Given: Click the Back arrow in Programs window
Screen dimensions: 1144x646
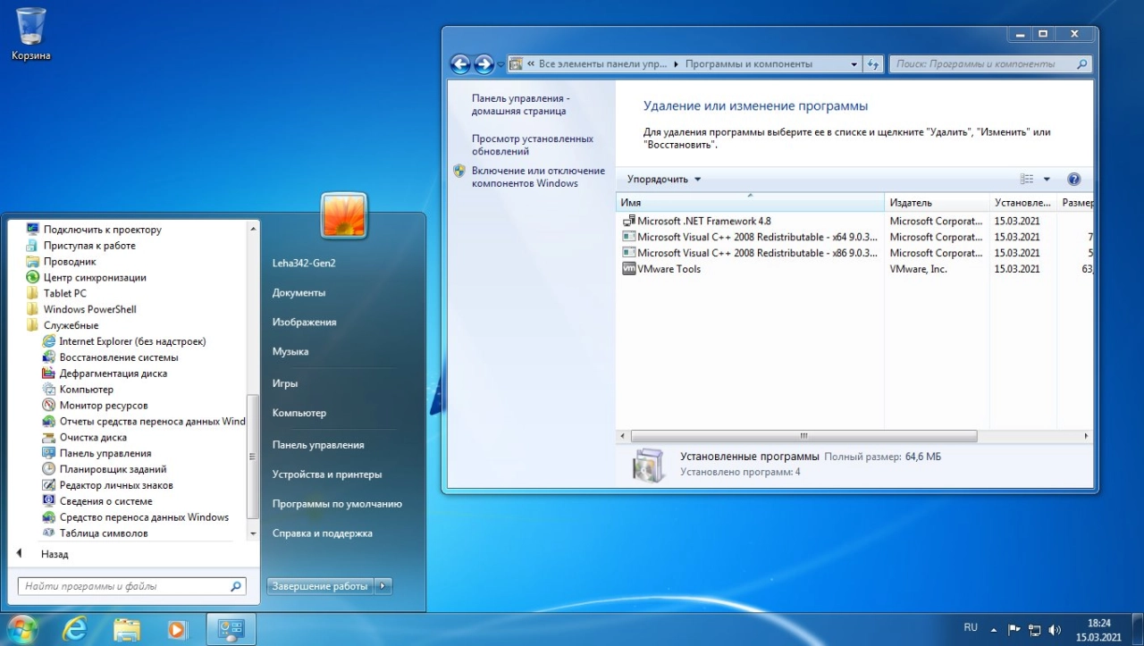Looking at the screenshot, I should pos(460,64).
